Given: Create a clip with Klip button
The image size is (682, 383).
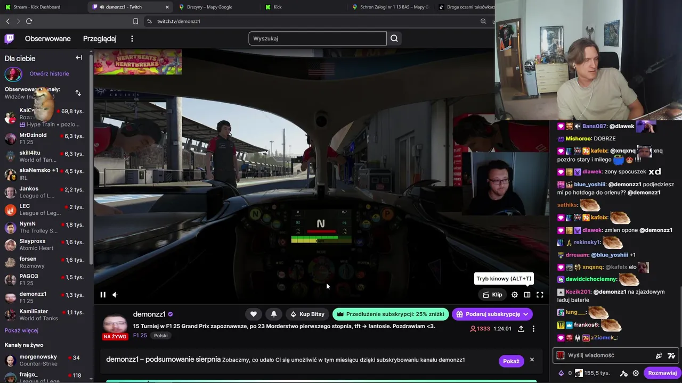Looking at the screenshot, I should click(492, 295).
